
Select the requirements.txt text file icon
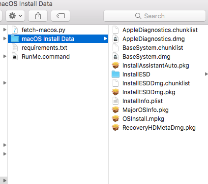(x=15, y=48)
